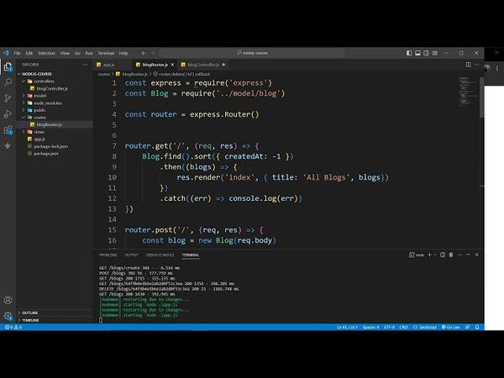This screenshot has width=504, height=378.
Task: Switch to the blogController.js editor tab
Action: pyautogui.click(x=203, y=65)
